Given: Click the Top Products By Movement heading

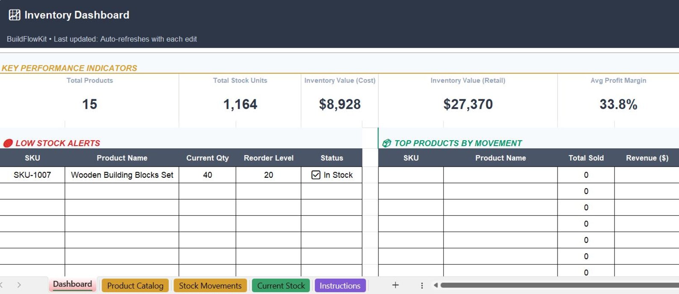Looking at the screenshot, I should click(458, 143).
